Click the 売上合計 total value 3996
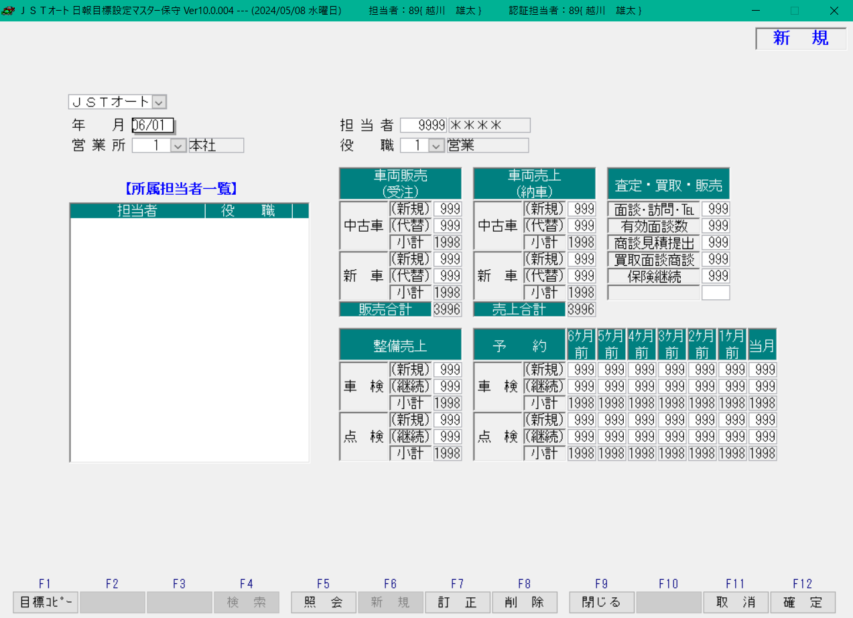 click(x=582, y=309)
